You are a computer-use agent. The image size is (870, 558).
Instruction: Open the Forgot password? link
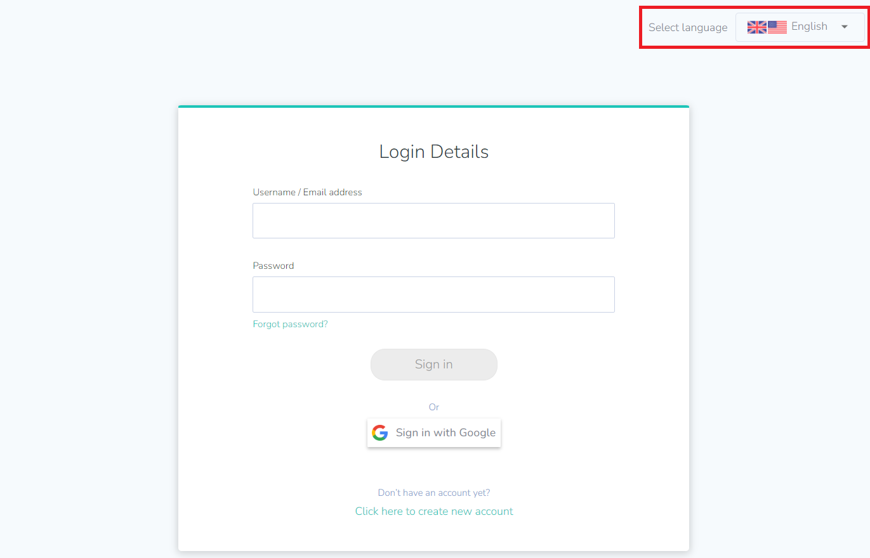coord(290,324)
